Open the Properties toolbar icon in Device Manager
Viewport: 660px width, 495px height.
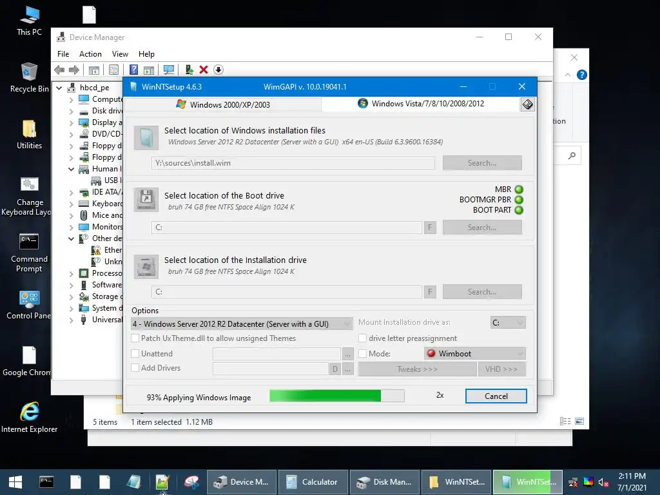tap(113, 70)
